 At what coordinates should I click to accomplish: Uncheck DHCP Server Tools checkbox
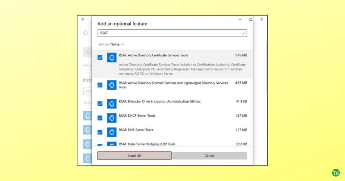point(100,118)
